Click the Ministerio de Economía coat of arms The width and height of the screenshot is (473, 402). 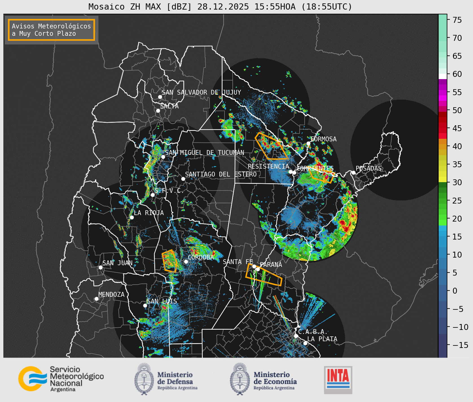point(240,379)
